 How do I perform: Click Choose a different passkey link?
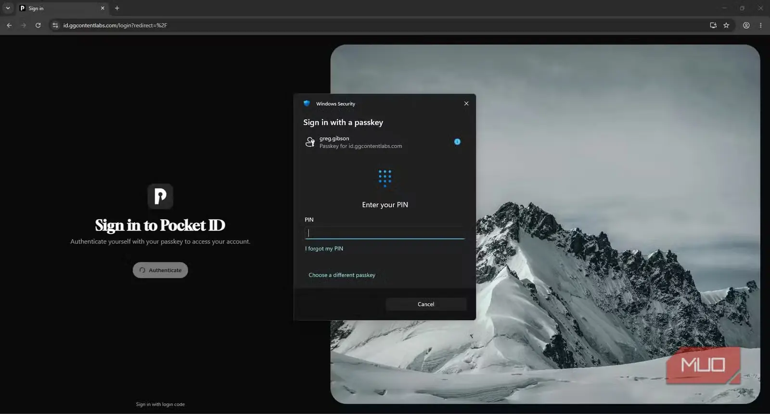342,275
